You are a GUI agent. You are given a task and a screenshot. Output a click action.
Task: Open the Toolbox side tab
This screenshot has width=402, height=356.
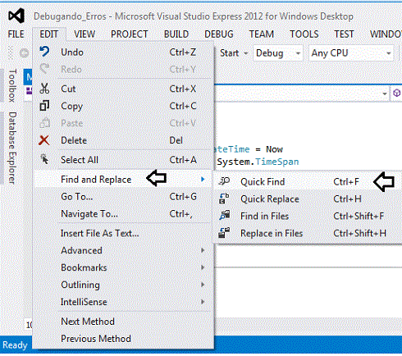[12, 85]
